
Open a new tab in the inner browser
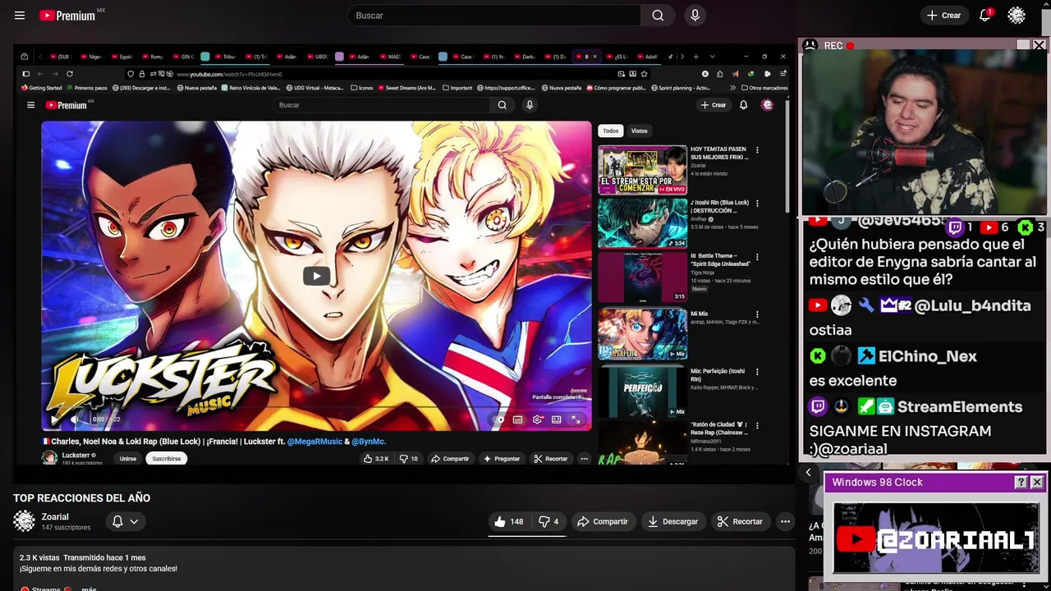tap(695, 57)
